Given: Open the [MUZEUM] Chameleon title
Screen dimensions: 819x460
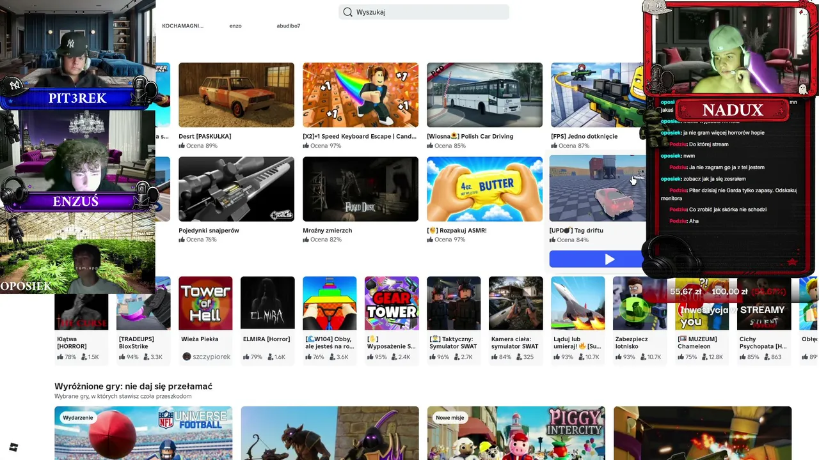Looking at the screenshot, I should coord(697,343).
